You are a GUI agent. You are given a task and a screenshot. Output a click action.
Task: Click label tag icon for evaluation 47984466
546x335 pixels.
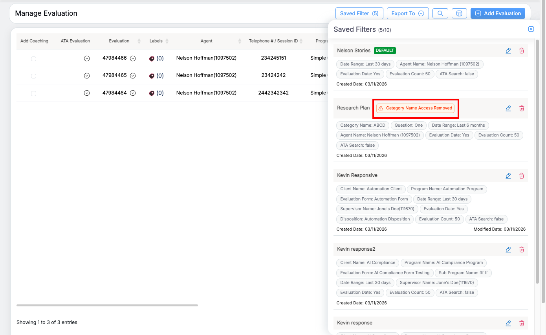click(x=152, y=58)
